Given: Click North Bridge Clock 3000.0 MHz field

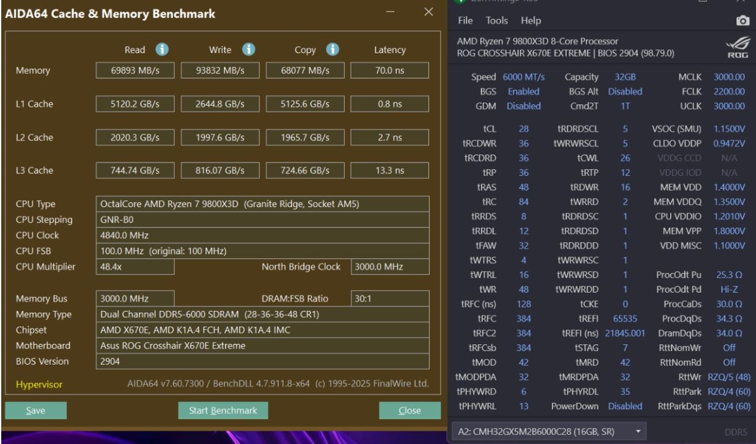Looking at the screenshot, I should [x=390, y=267].
